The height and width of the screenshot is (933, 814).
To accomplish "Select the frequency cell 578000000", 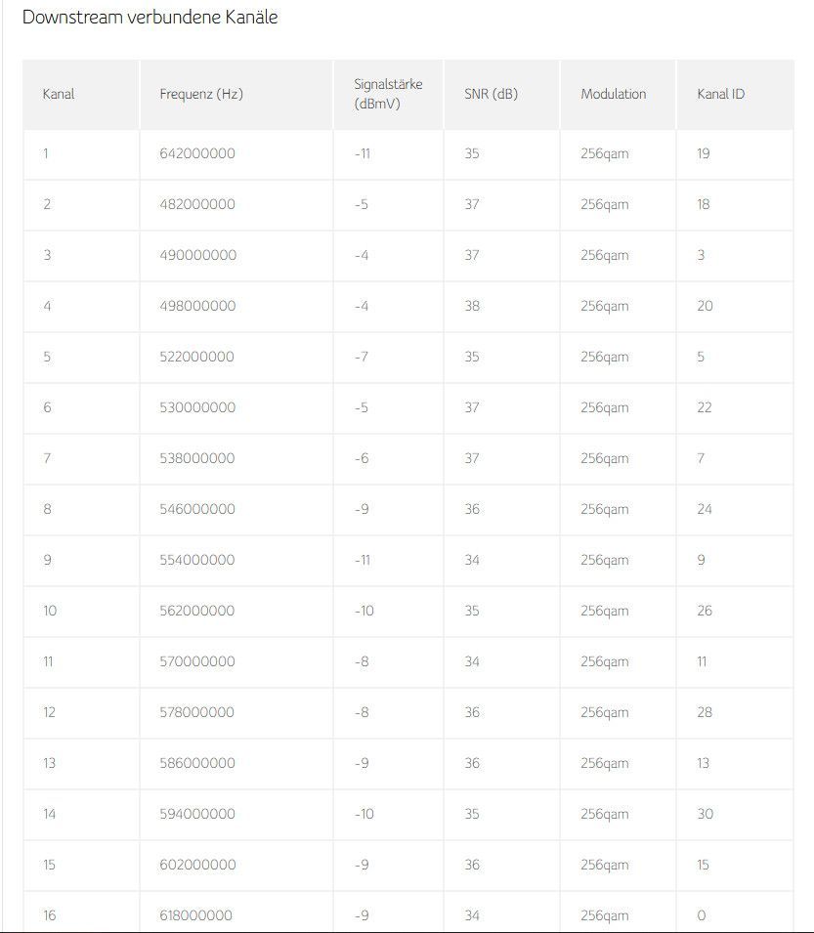I will click(x=197, y=712).
